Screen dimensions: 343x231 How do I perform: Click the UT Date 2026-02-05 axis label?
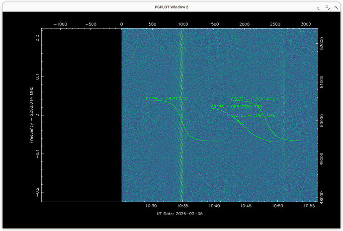179,214
